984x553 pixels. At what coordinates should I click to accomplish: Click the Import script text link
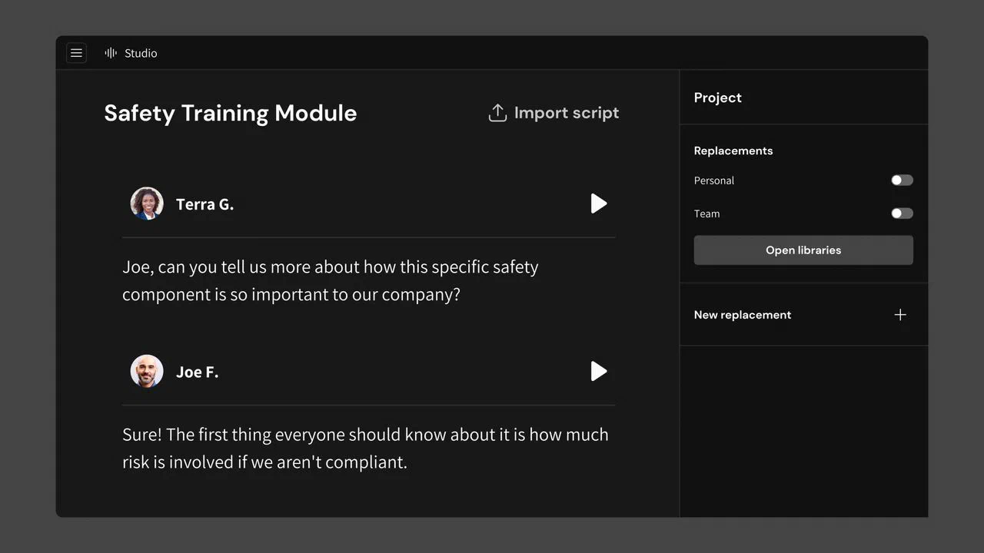[x=567, y=113]
